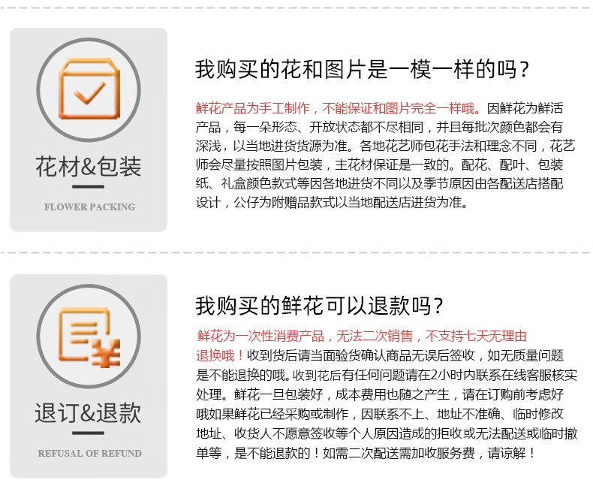Click red text 鲜花产品为手工制作

point(253,108)
